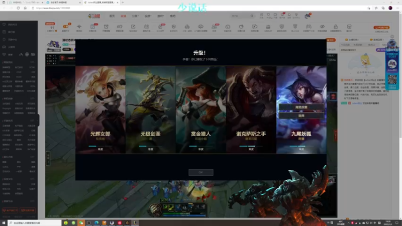Expand the 分类 category dropdown

pyautogui.click(x=135, y=16)
